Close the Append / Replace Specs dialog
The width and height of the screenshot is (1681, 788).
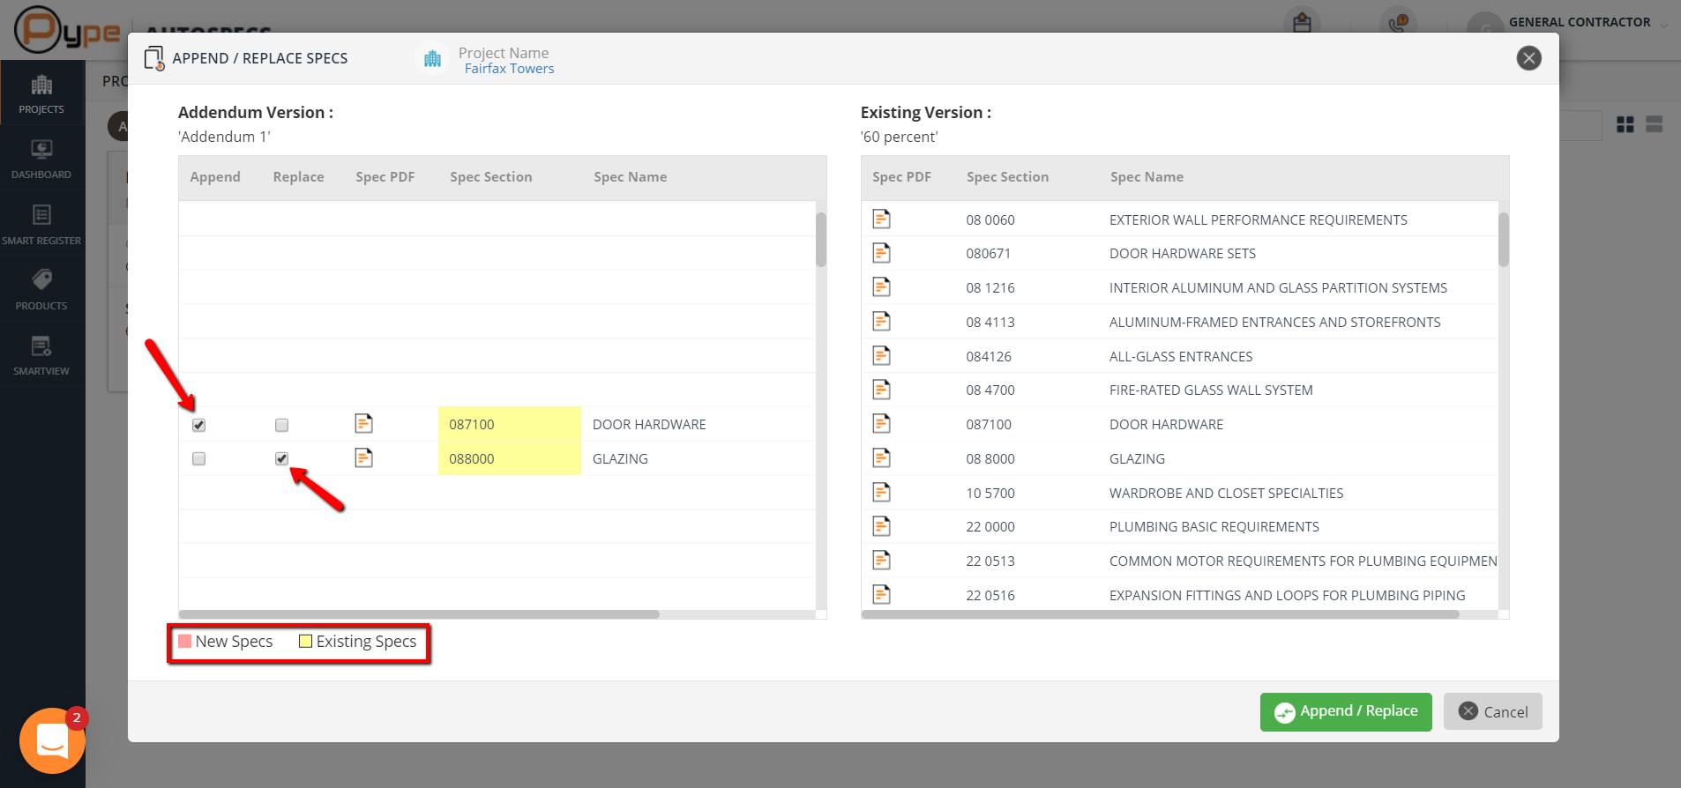1529,58
